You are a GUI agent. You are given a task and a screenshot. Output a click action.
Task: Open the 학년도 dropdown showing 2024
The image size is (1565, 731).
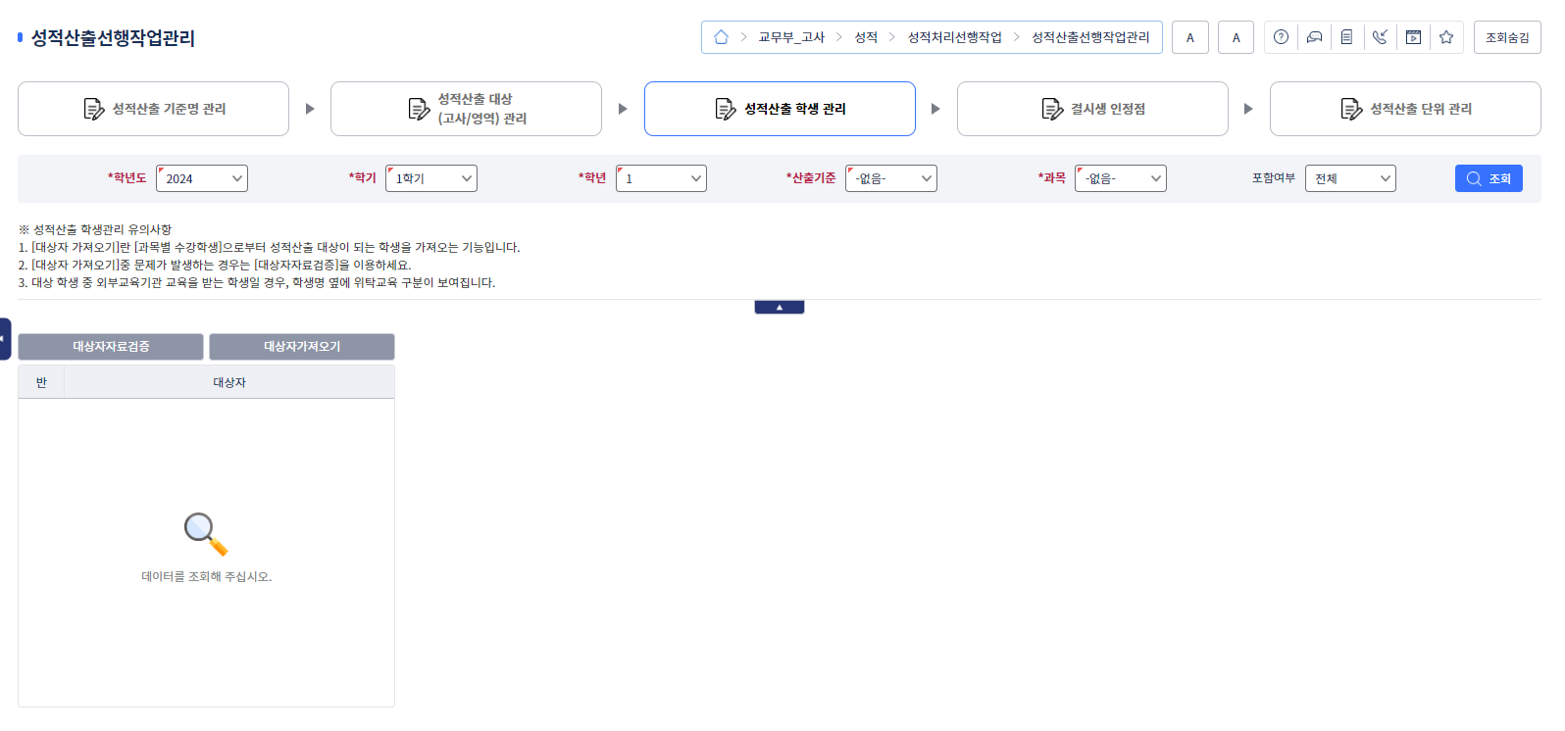[x=202, y=178]
